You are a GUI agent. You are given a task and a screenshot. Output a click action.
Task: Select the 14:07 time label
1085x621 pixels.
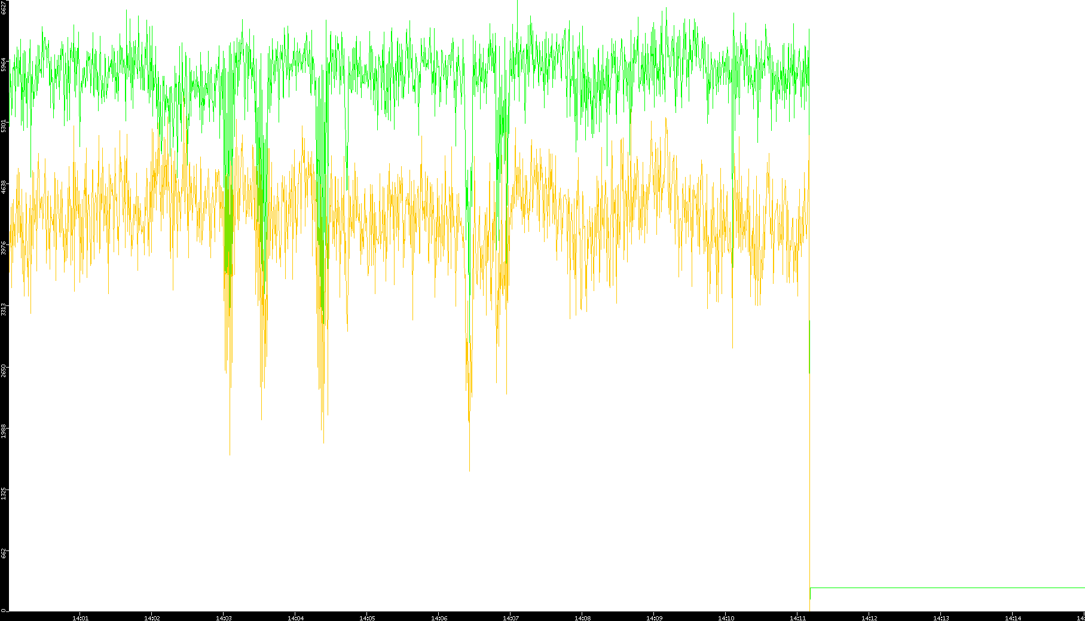[x=511, y=618]
